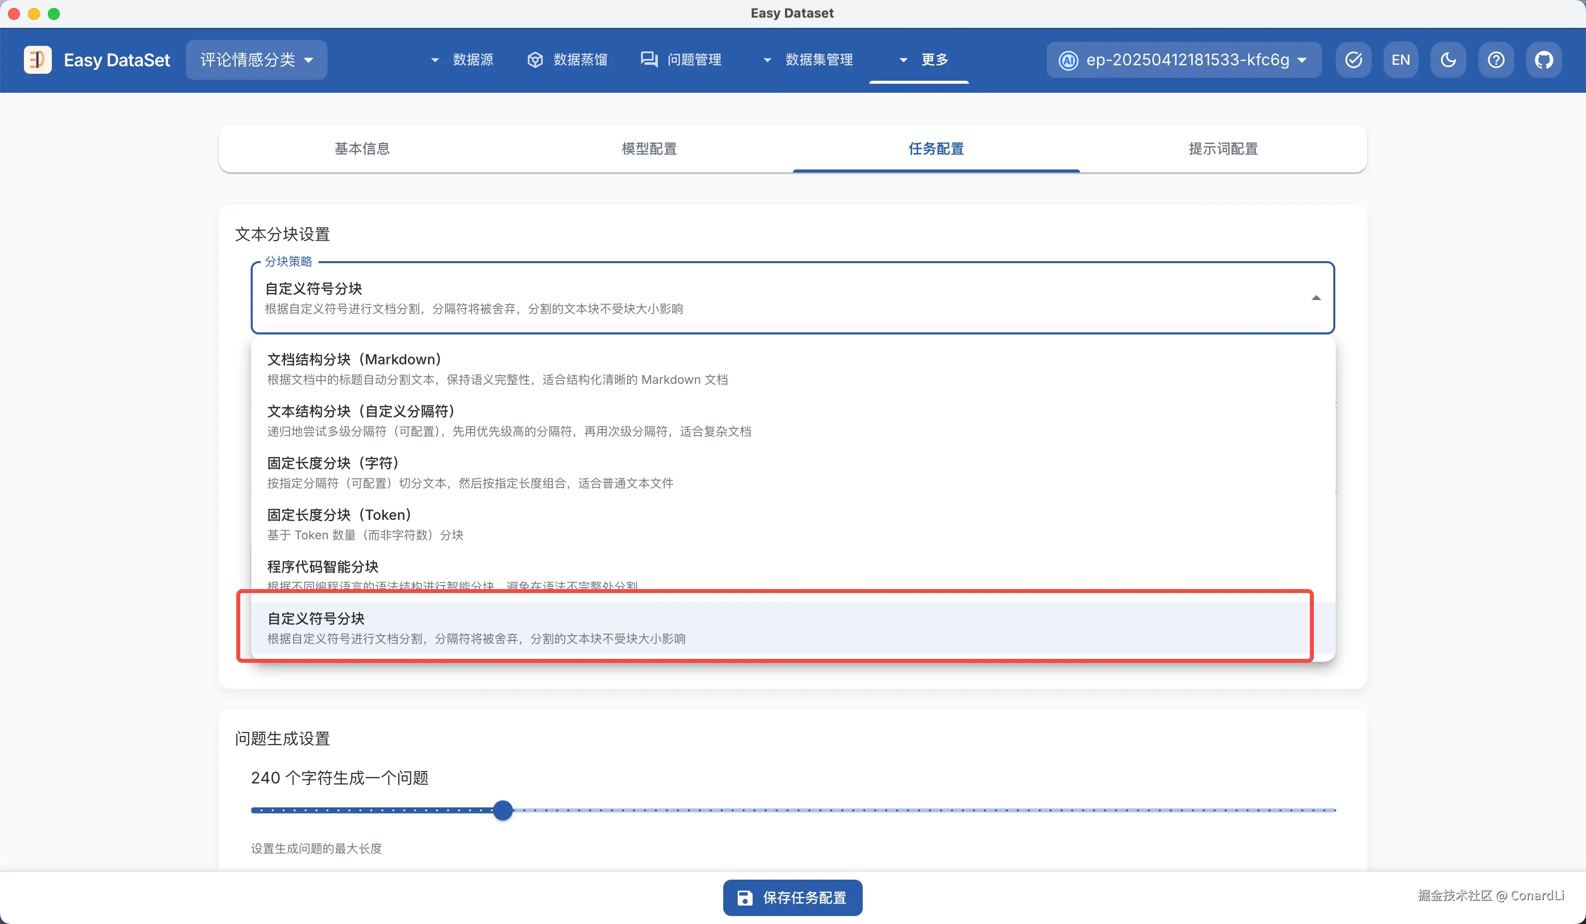The image size is (1586, 924).
Task: Click the Easy DataSet logo icon
Action: [37, 60]
